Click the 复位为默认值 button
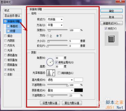The image size is (126, 111). pyautogui.click(x=72, y=103)
